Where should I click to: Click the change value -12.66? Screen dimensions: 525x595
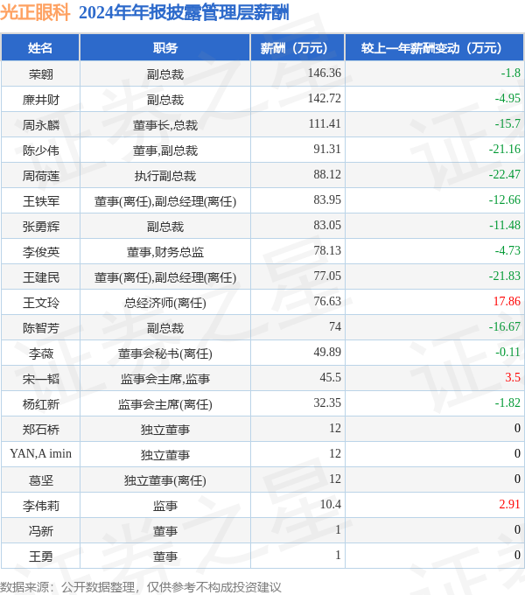(505, 200)
